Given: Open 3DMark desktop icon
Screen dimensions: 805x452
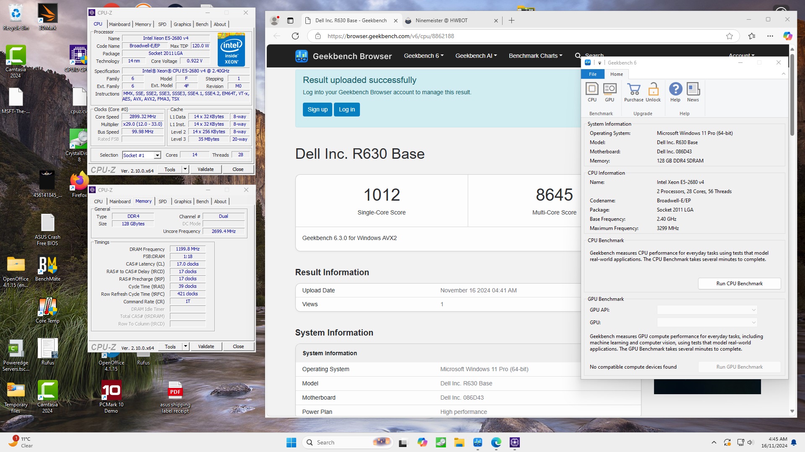Looking at the screenshot, I should (x=47, y=17).
